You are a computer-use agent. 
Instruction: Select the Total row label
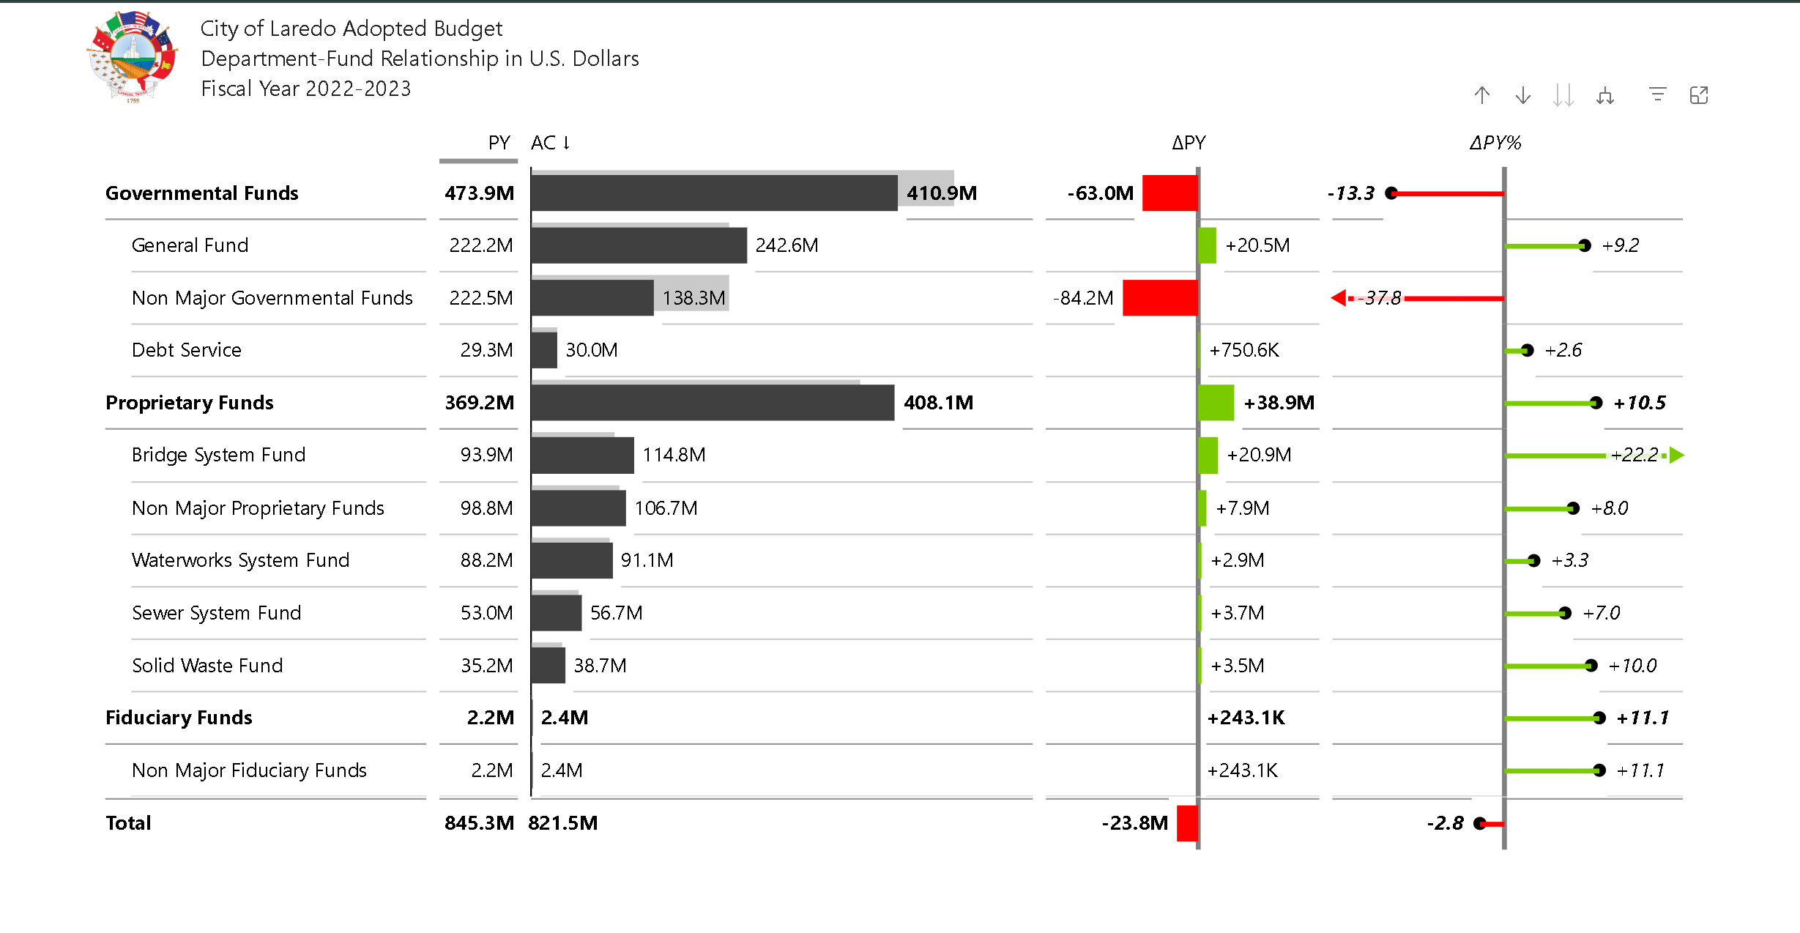(128, 823)
